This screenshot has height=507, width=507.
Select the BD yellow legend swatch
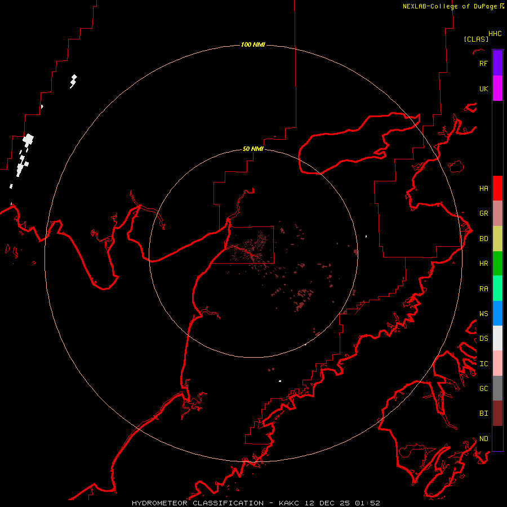pos(497,238)
